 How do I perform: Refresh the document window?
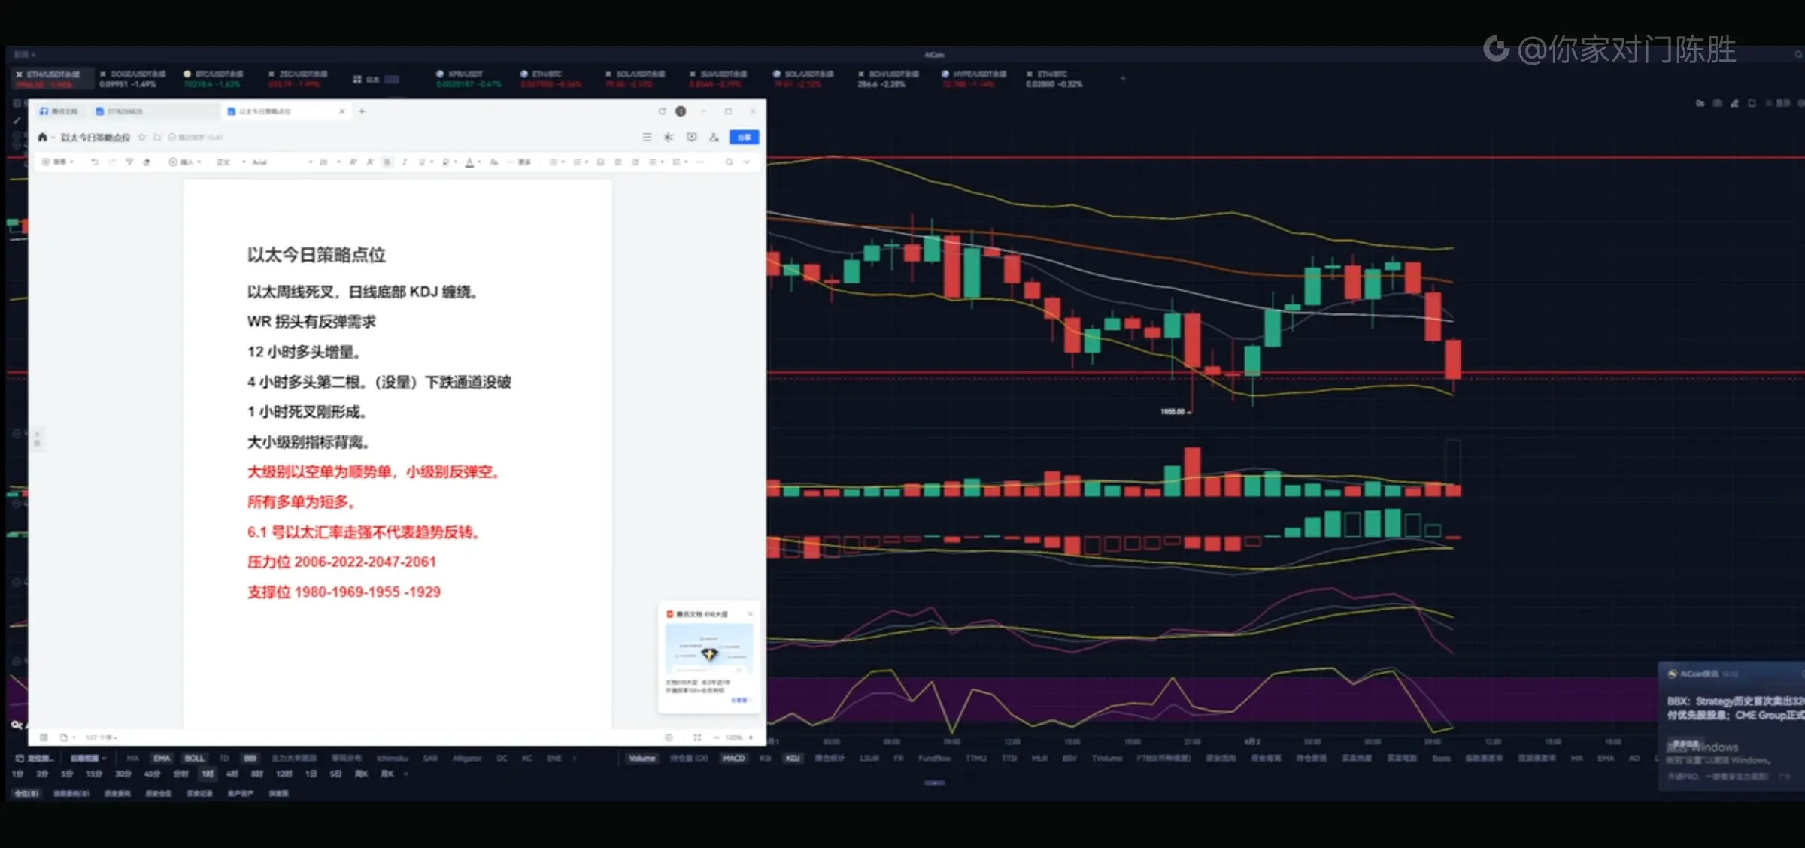[662, 111]
